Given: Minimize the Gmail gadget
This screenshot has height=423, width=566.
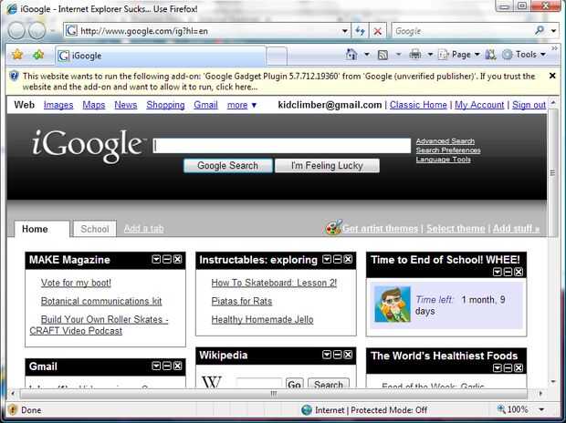Looking at the screenshot, I should [167, 366].
